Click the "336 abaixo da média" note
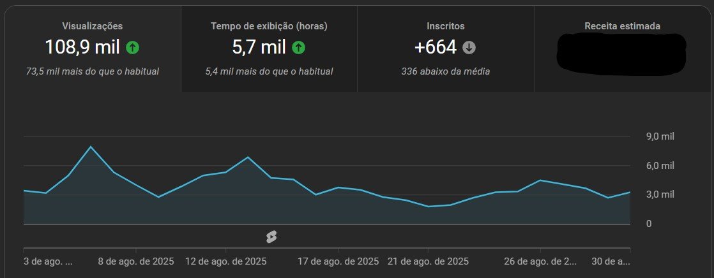 [445, 71]
